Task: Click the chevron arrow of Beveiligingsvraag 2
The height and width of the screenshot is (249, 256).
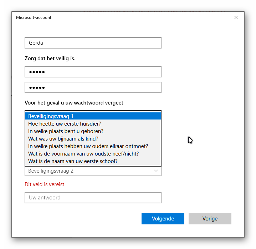Action: (156, 171)
